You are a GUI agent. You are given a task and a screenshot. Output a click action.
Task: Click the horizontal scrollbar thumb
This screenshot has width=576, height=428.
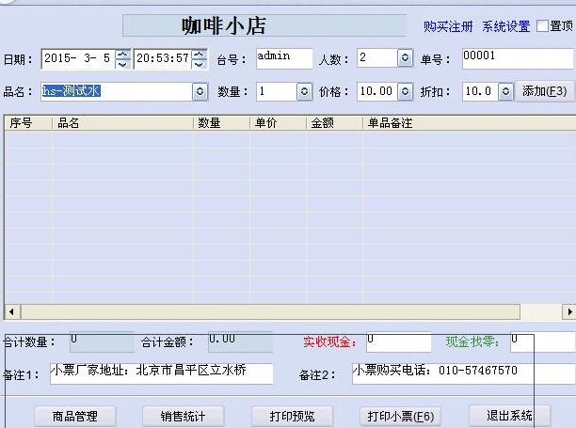click(x=270, y=312)
